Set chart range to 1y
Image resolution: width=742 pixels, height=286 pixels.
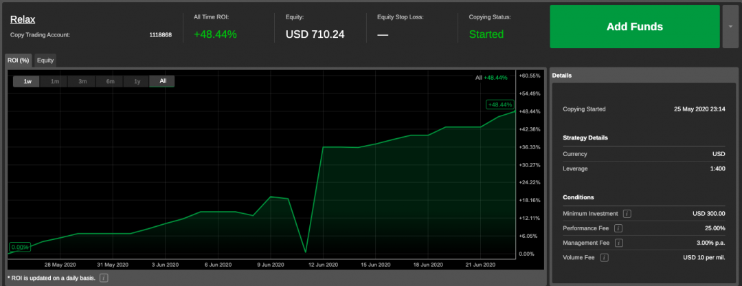pos(137,81)
